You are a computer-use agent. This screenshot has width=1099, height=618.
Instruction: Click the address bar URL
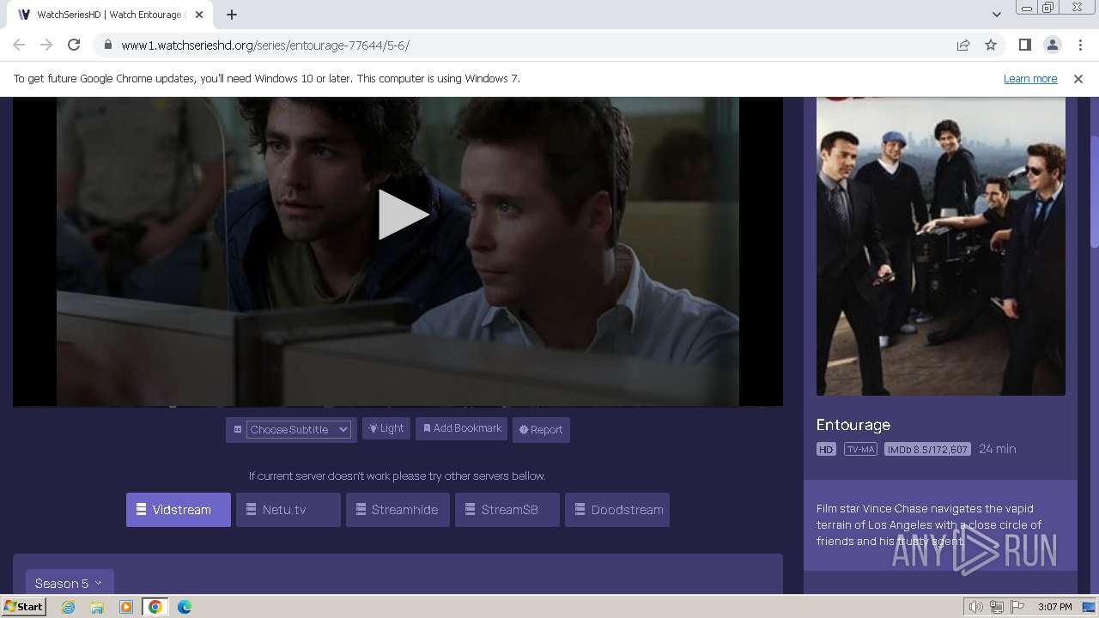pyautogui.click(x=265, y=45)
